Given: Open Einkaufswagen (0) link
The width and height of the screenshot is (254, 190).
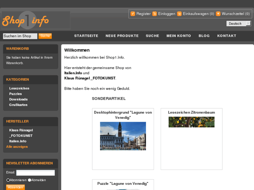Looking at the screenshot, I should click(198, 14).
